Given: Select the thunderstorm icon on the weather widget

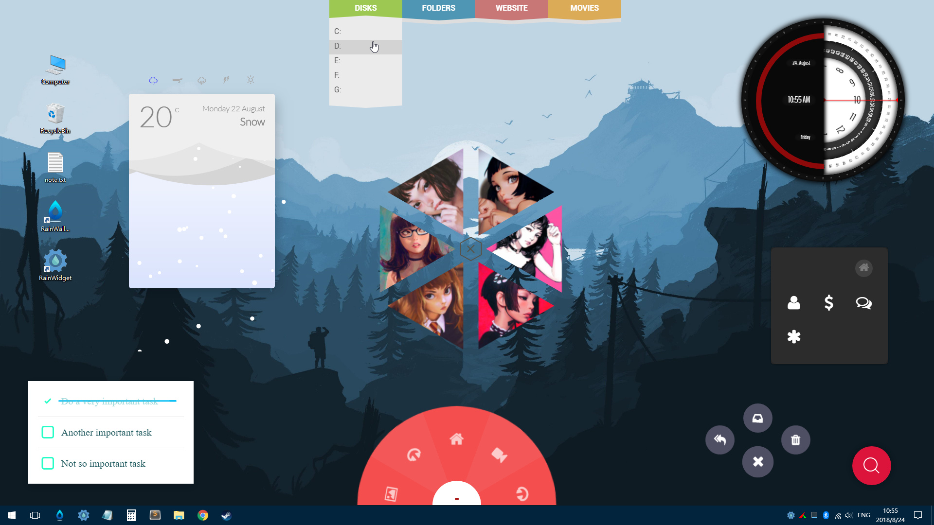Looking at the screenshot, I should click(225, 80).
